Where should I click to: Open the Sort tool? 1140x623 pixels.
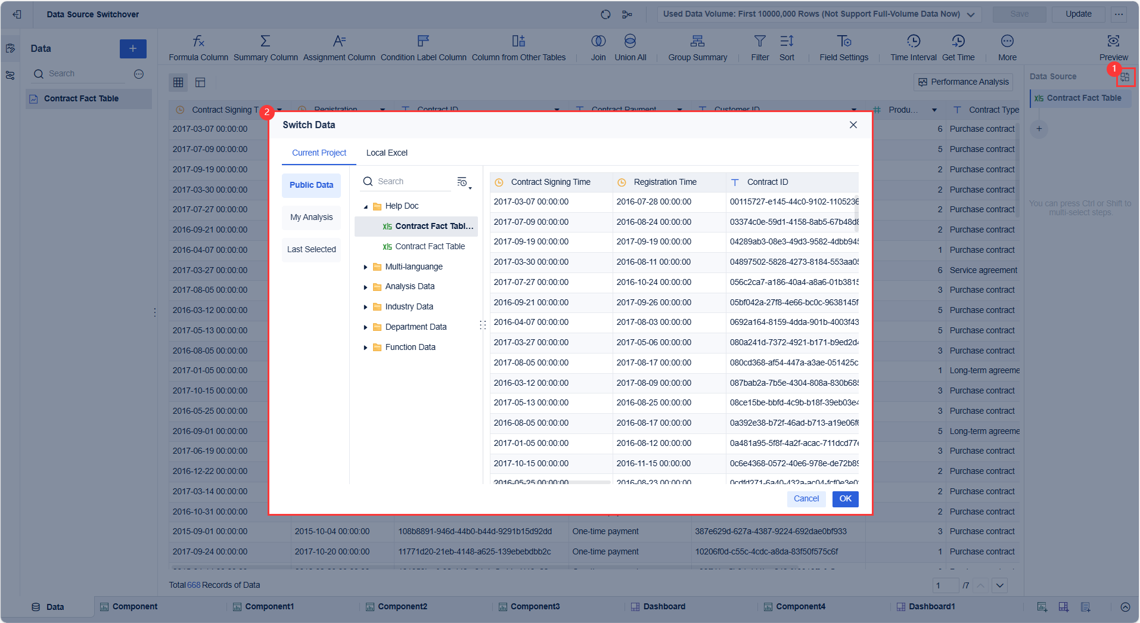click(787, 47)
